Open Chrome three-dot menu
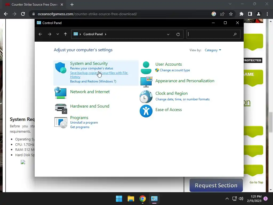273x205 pixels. pos(267,14)
